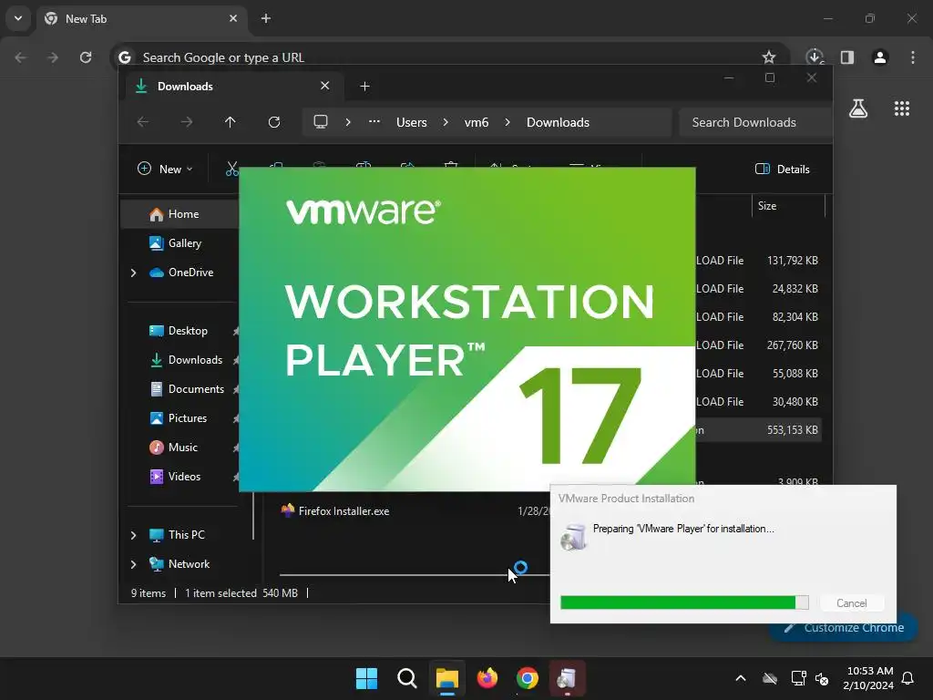933x700 pixels.
Task: Open Gallery in navigation pane
Action: coord(184,243)
